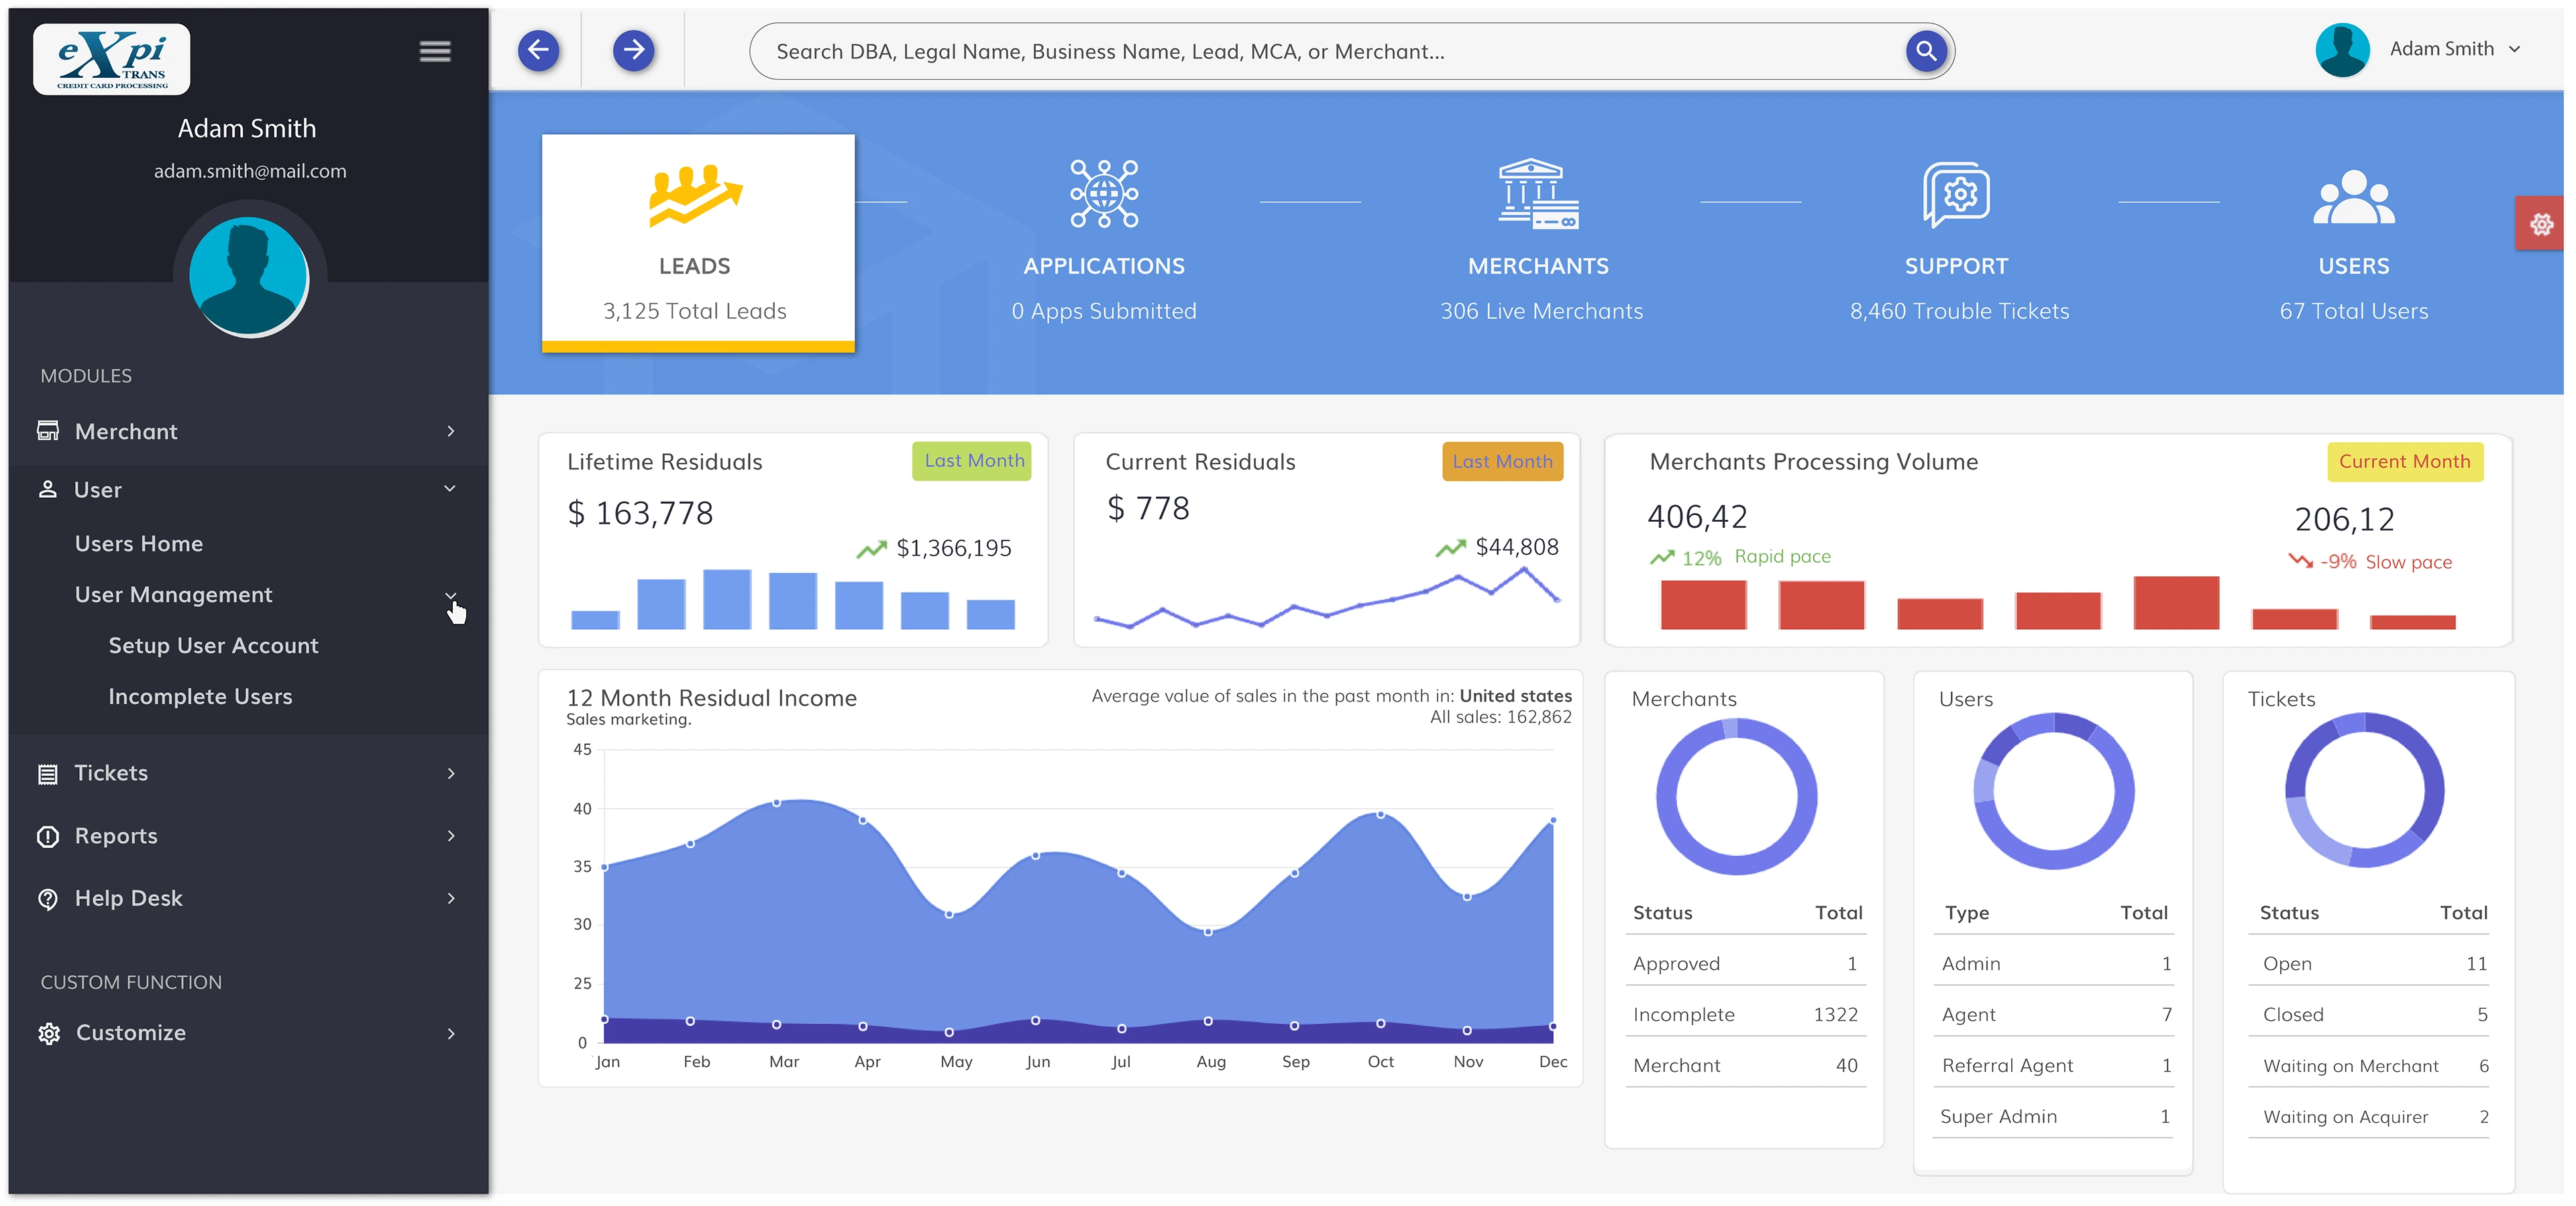2576x1206 pixels.
Task: Click the Merchants bank building icon
Action: (1538, 193)
